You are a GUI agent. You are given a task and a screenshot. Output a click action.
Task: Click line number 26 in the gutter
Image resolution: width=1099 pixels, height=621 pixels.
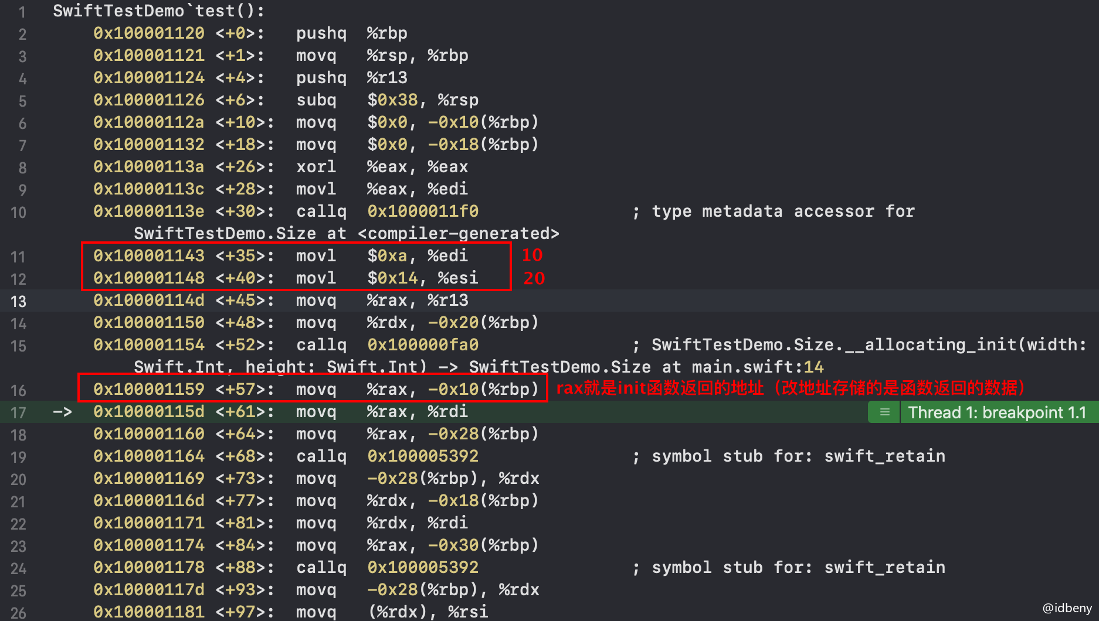[18, 613]
